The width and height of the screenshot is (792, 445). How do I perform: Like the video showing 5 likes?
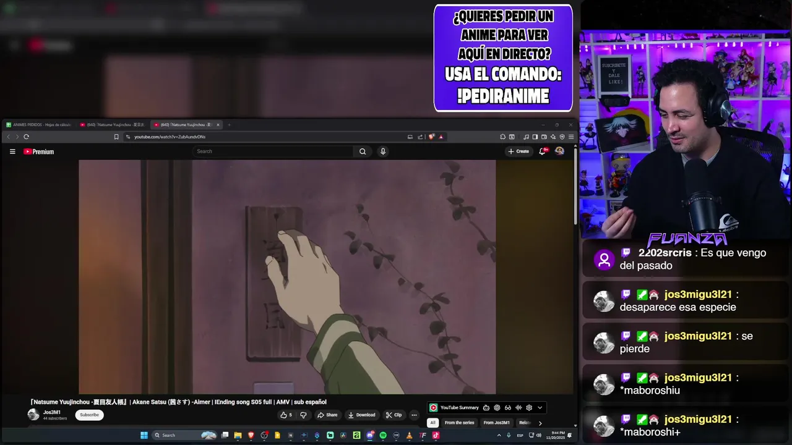(x=286, y=415)
